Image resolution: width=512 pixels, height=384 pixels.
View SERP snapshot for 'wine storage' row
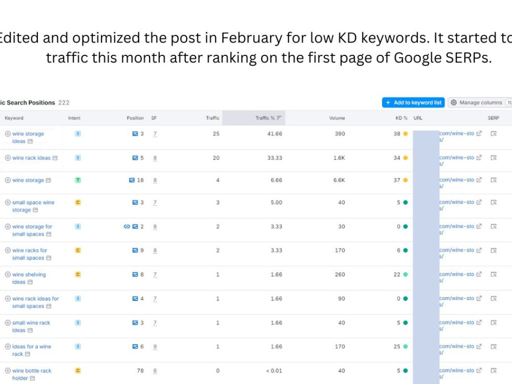[494, 180]
